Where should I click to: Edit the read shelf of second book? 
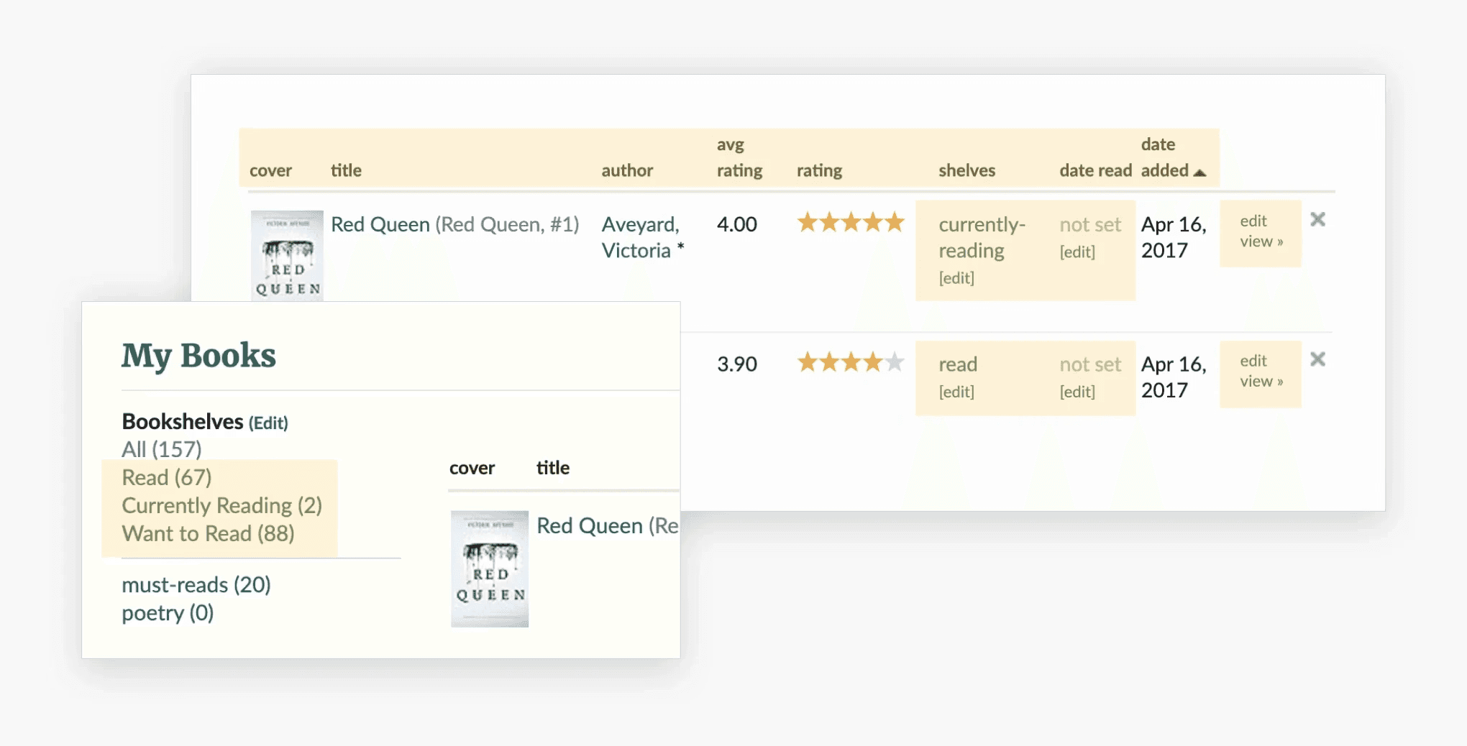[x=956, y=392]
